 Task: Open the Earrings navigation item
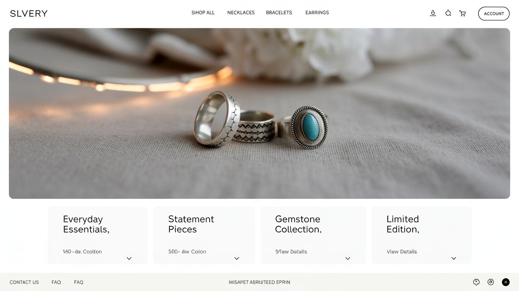317,13
